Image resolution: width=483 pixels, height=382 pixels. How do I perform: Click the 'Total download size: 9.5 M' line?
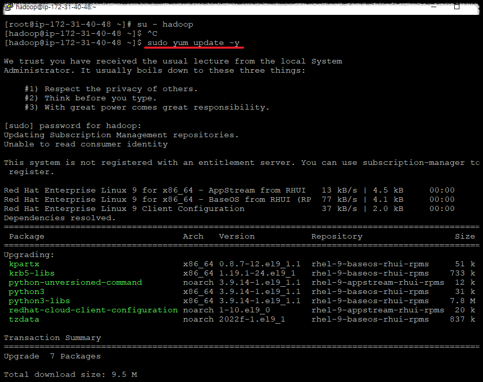click(x=70, y=375)
